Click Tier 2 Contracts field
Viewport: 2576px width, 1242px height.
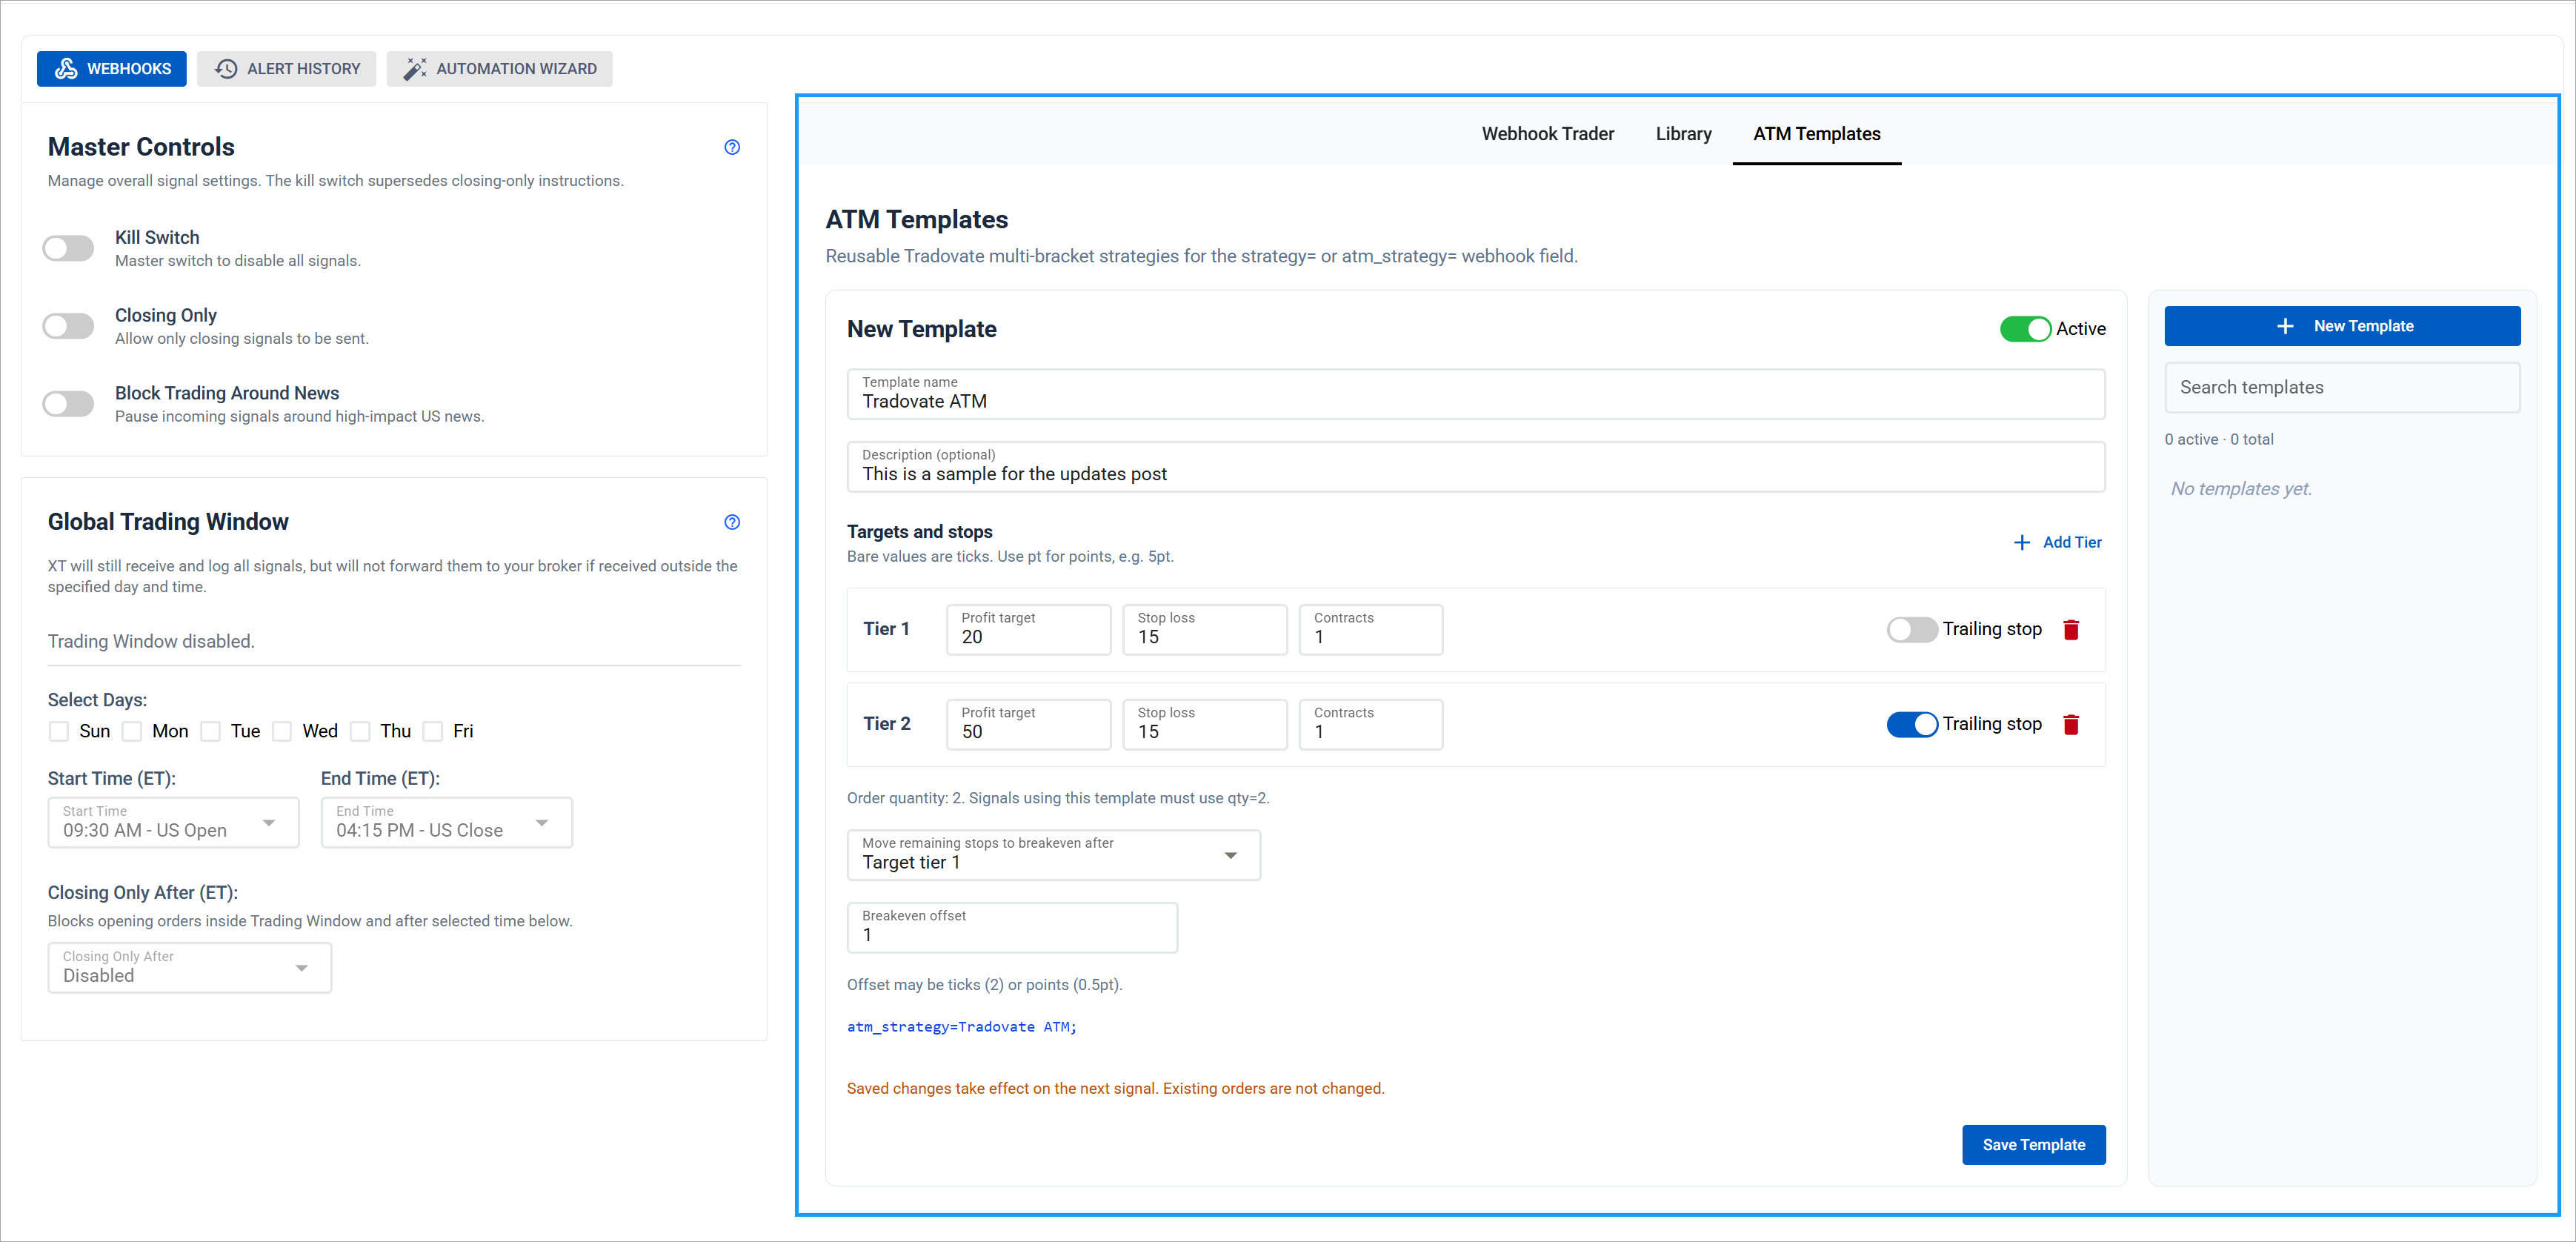[x=1370, y=724]
